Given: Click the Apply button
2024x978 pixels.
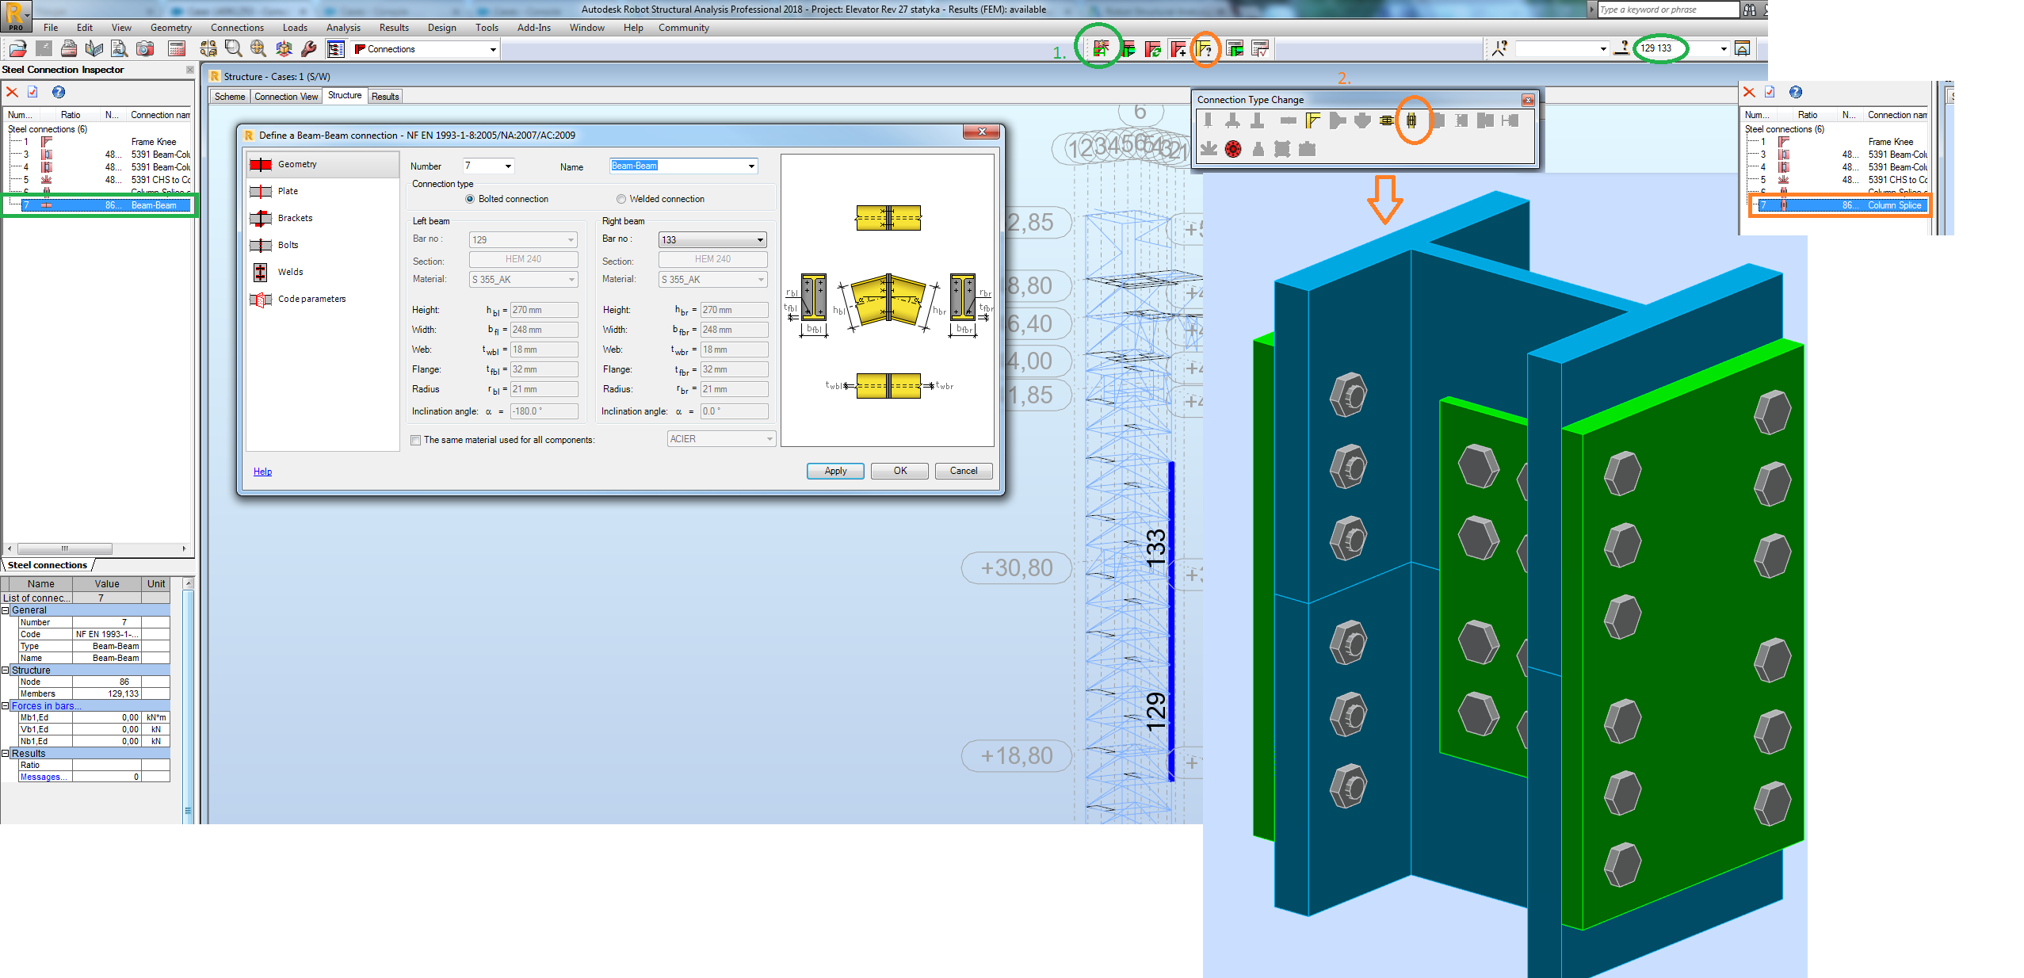Looking at the screenshot, I should coord(834,471).
